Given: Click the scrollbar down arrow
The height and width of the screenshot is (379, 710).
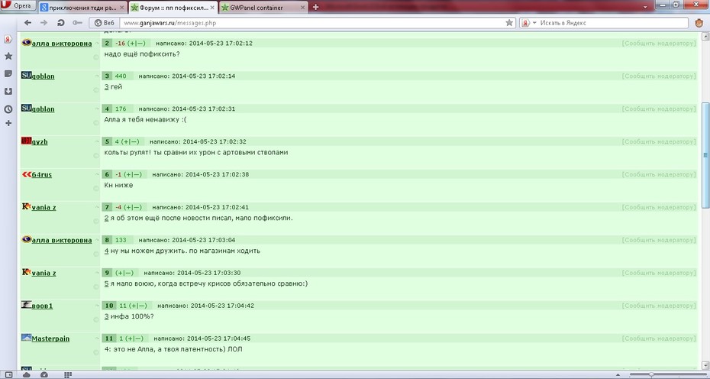Looking at the screenshot, I should 705,367.
